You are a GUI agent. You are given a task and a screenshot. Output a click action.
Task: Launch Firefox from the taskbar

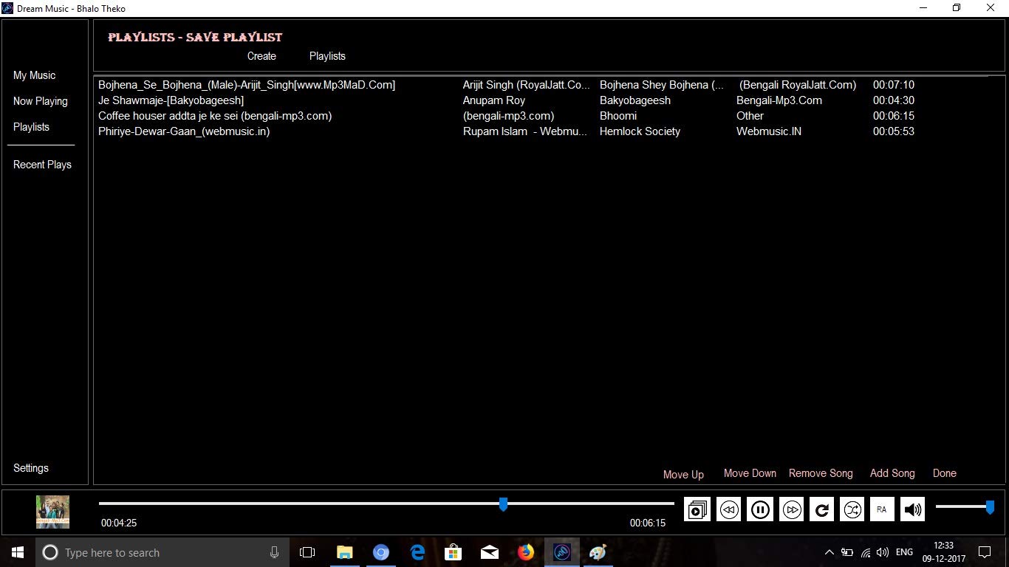pyautogui.click(x=525, y=552)
